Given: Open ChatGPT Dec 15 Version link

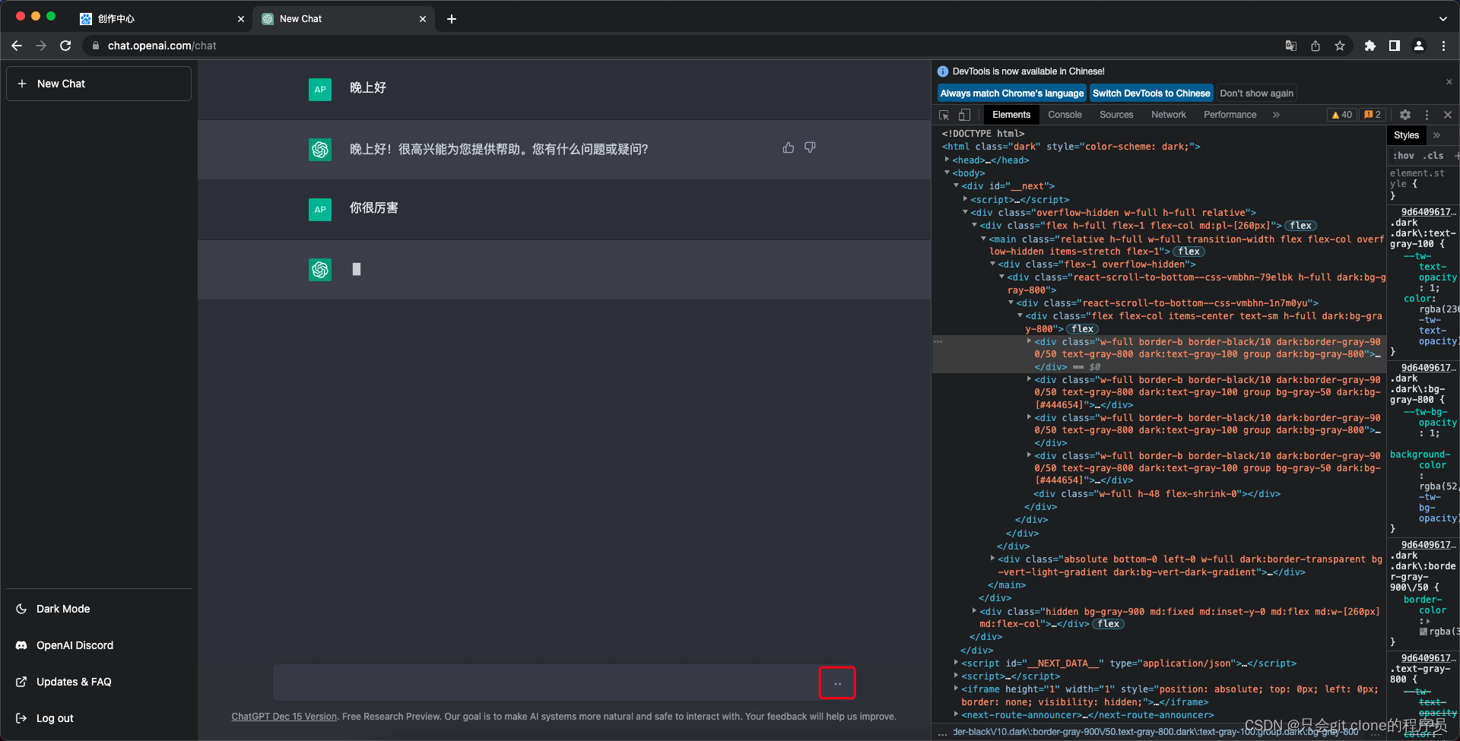Looking at the screenshot, I should [284, 717].
